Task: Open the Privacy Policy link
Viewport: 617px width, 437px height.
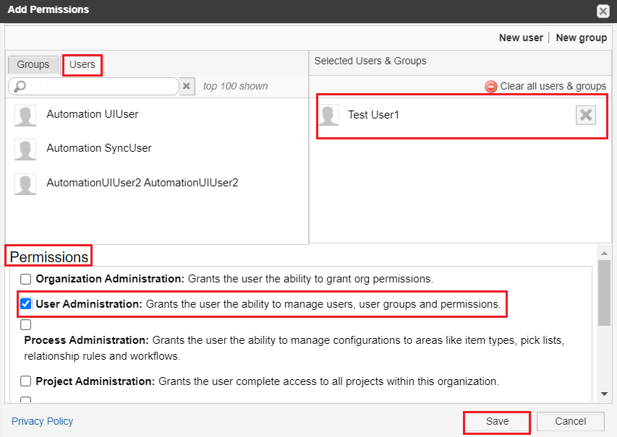Action: pos(42,421)
